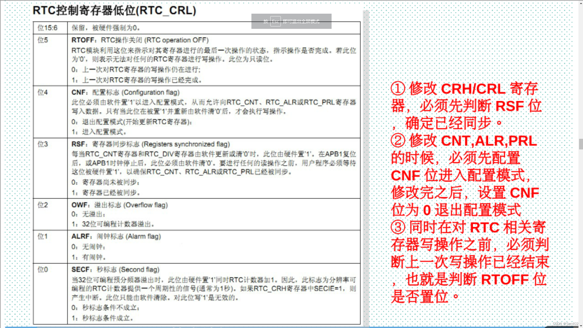Click the OWF Overflow flag heading
Image resolution: width=583 pixels, height=328 pixels.
click(x=119, y=205)
